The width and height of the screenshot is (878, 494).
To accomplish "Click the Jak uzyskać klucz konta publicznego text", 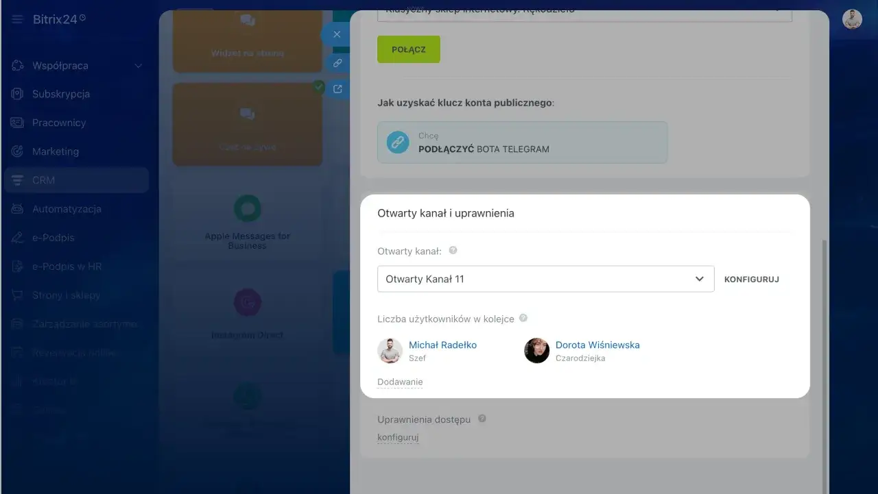I will pos(466,103).
